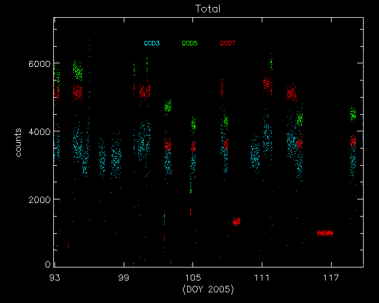Click the cyan cluster near DOY 97
Screen dimensions: 379x303
point(102,159)
